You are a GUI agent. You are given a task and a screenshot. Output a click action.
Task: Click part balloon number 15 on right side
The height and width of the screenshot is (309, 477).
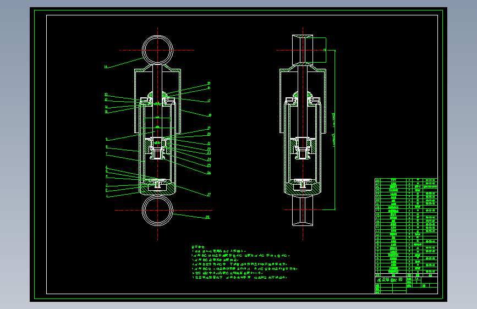[x=209, y=84]
